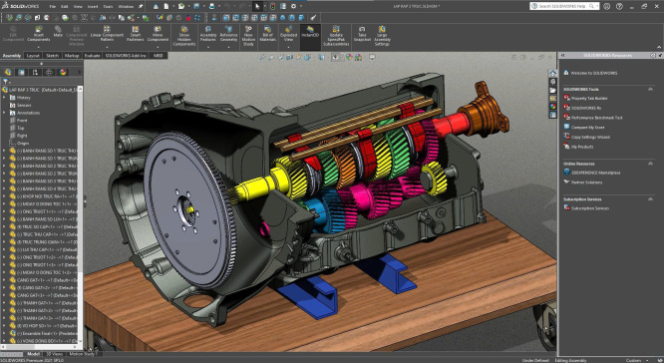
Task: Open the ConfigurationManager tab icon
Action: 35,72
